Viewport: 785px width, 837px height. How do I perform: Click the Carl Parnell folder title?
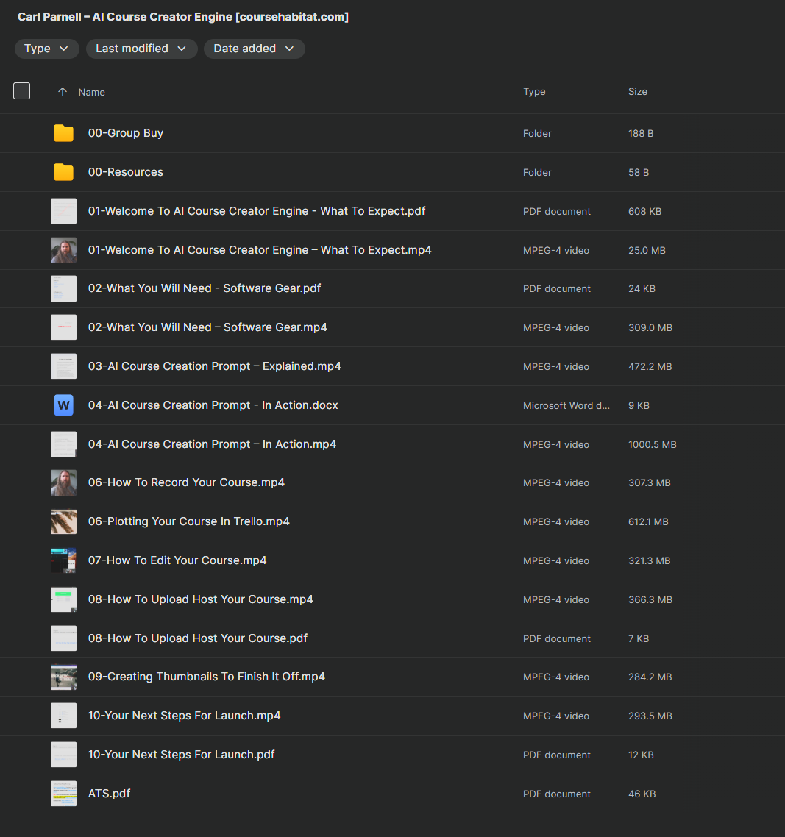click(183, 17)
